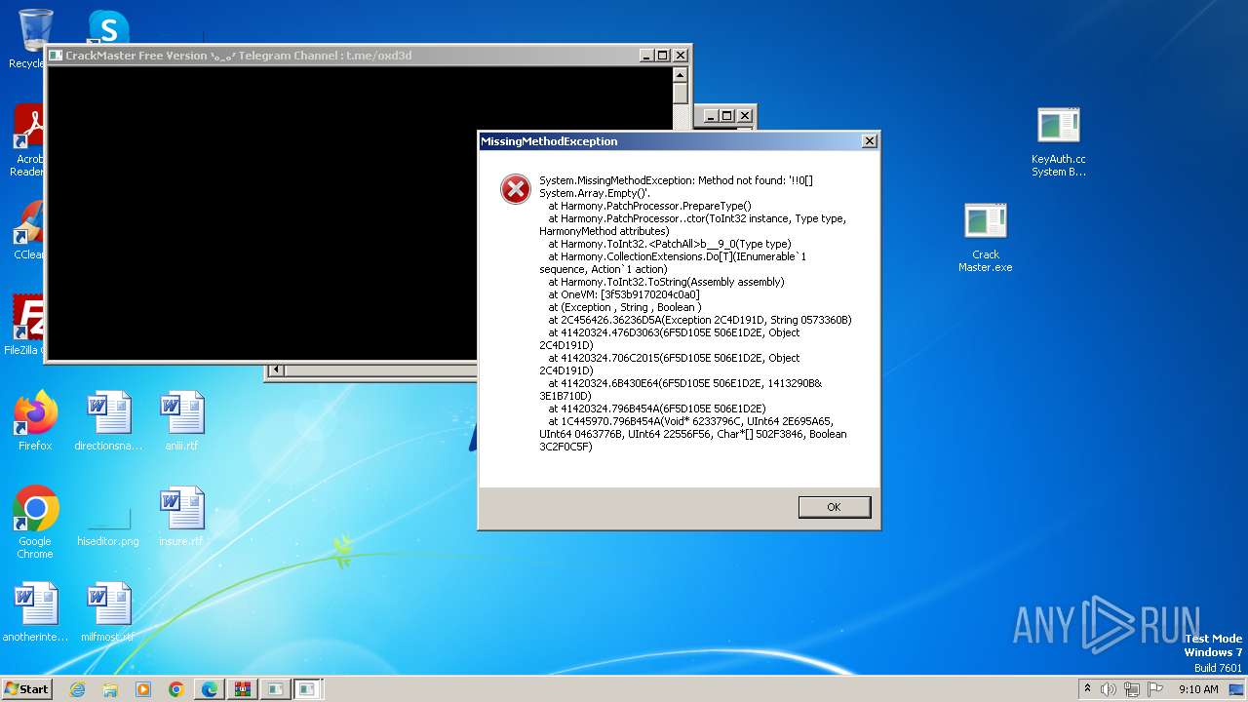
Task: Open the Firefox desktop shortcut
Action: [35, 420]
